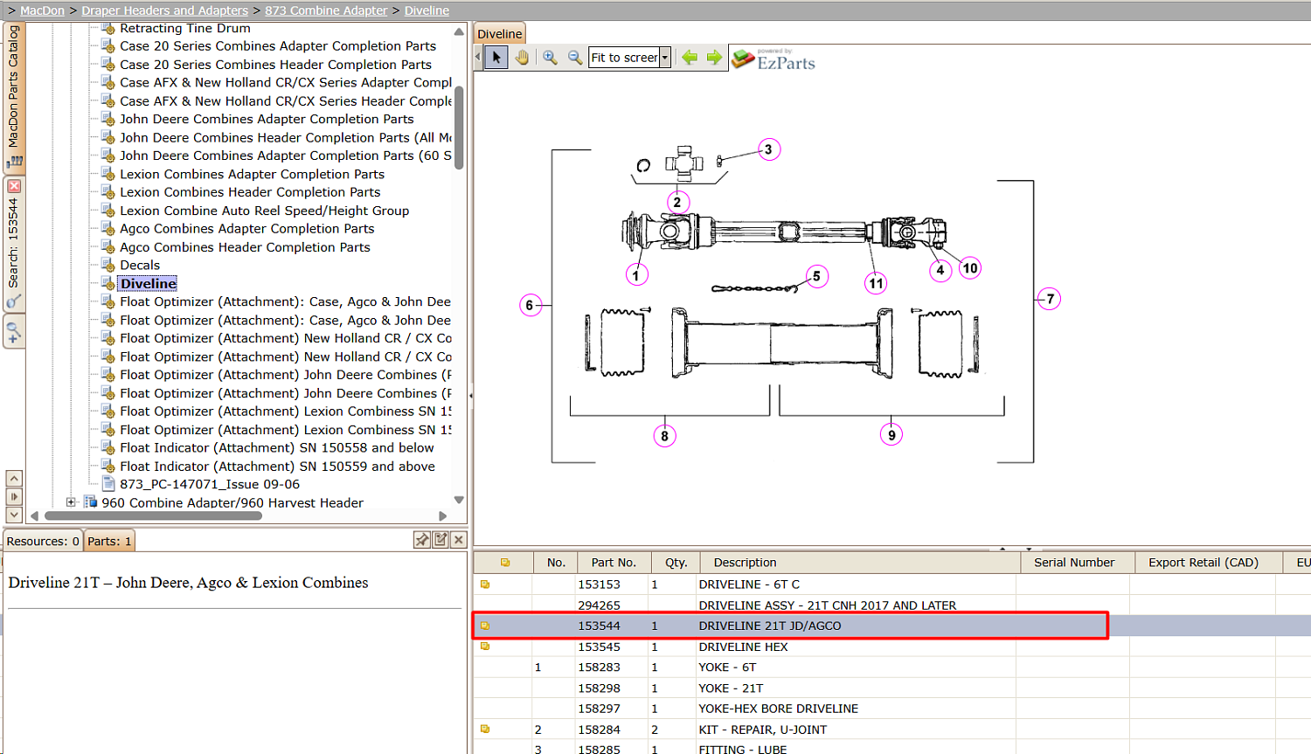Select callout 7 on the right bracket
Image resolution: width=1311 pixels, height=754 pixels.
pos(1050,299)
